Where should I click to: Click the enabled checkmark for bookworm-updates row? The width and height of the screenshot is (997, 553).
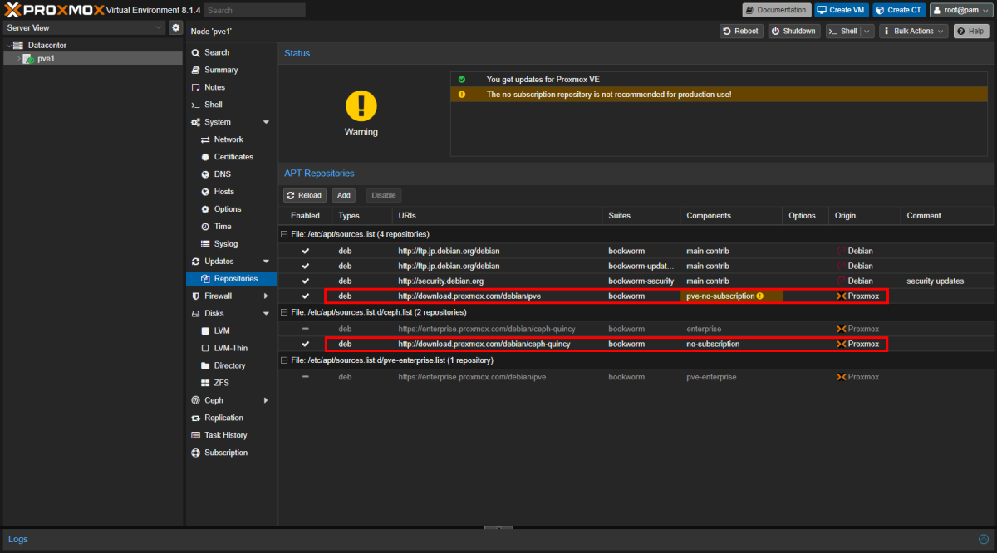tap(305, 266)
